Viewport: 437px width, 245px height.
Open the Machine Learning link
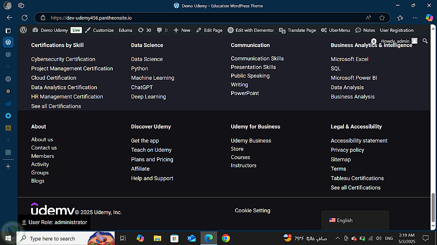point(153,78)
